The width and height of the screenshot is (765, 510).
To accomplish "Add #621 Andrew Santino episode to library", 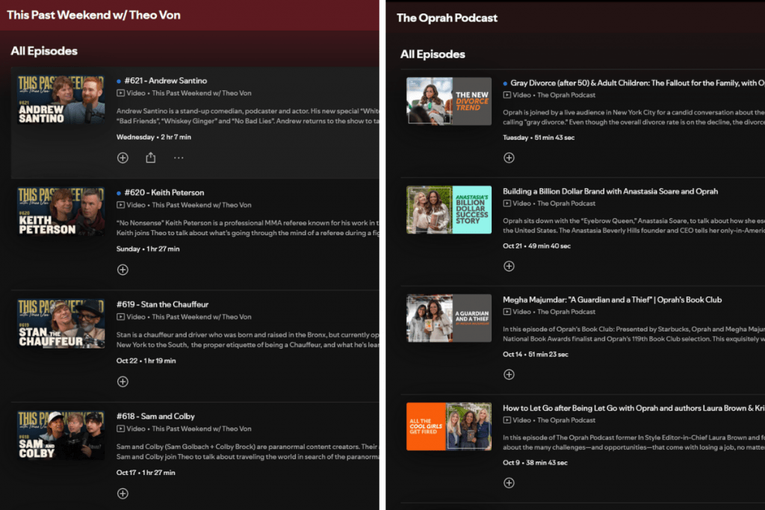I will 123,158.
